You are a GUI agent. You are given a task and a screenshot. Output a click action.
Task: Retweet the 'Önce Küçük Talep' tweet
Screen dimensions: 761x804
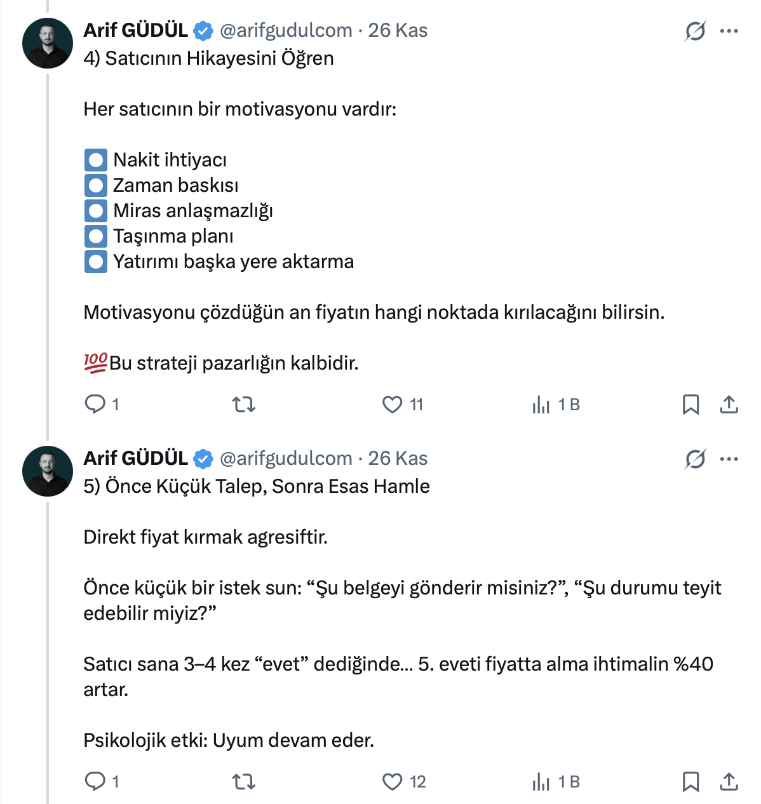(244, 781)
